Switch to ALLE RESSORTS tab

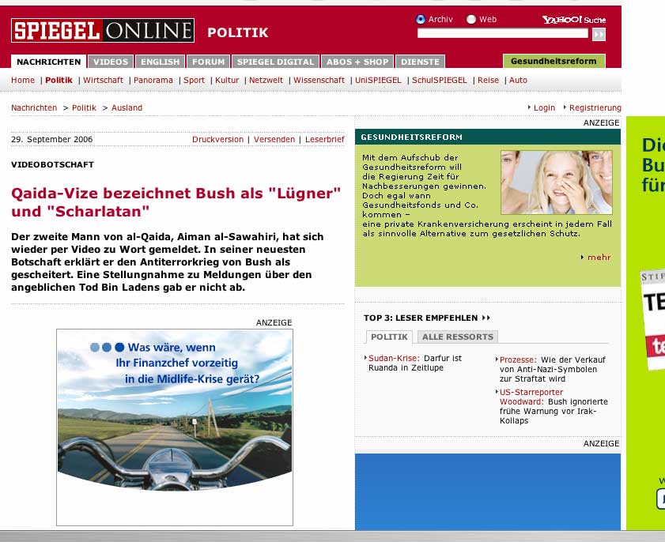click(x=458, y=337)
